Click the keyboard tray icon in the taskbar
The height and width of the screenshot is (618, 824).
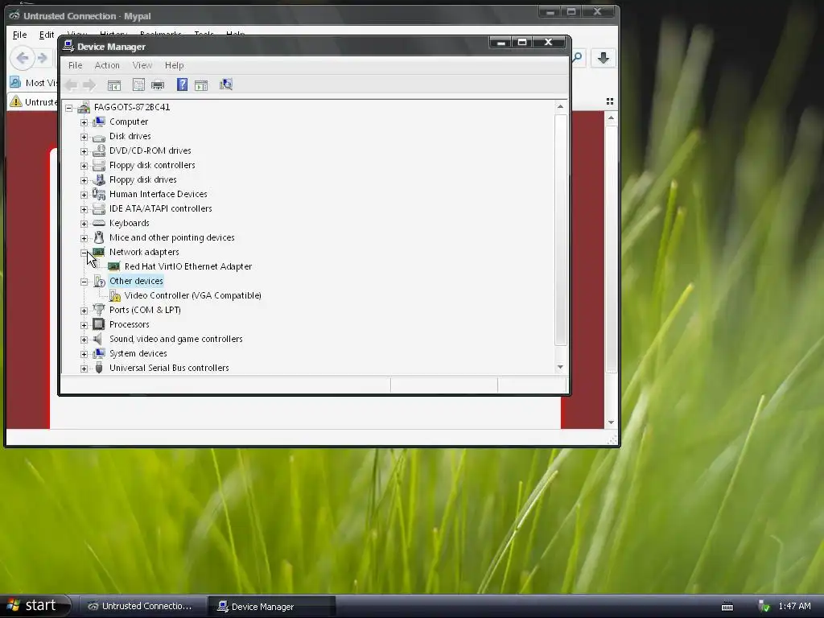click(x=727, y=607)
